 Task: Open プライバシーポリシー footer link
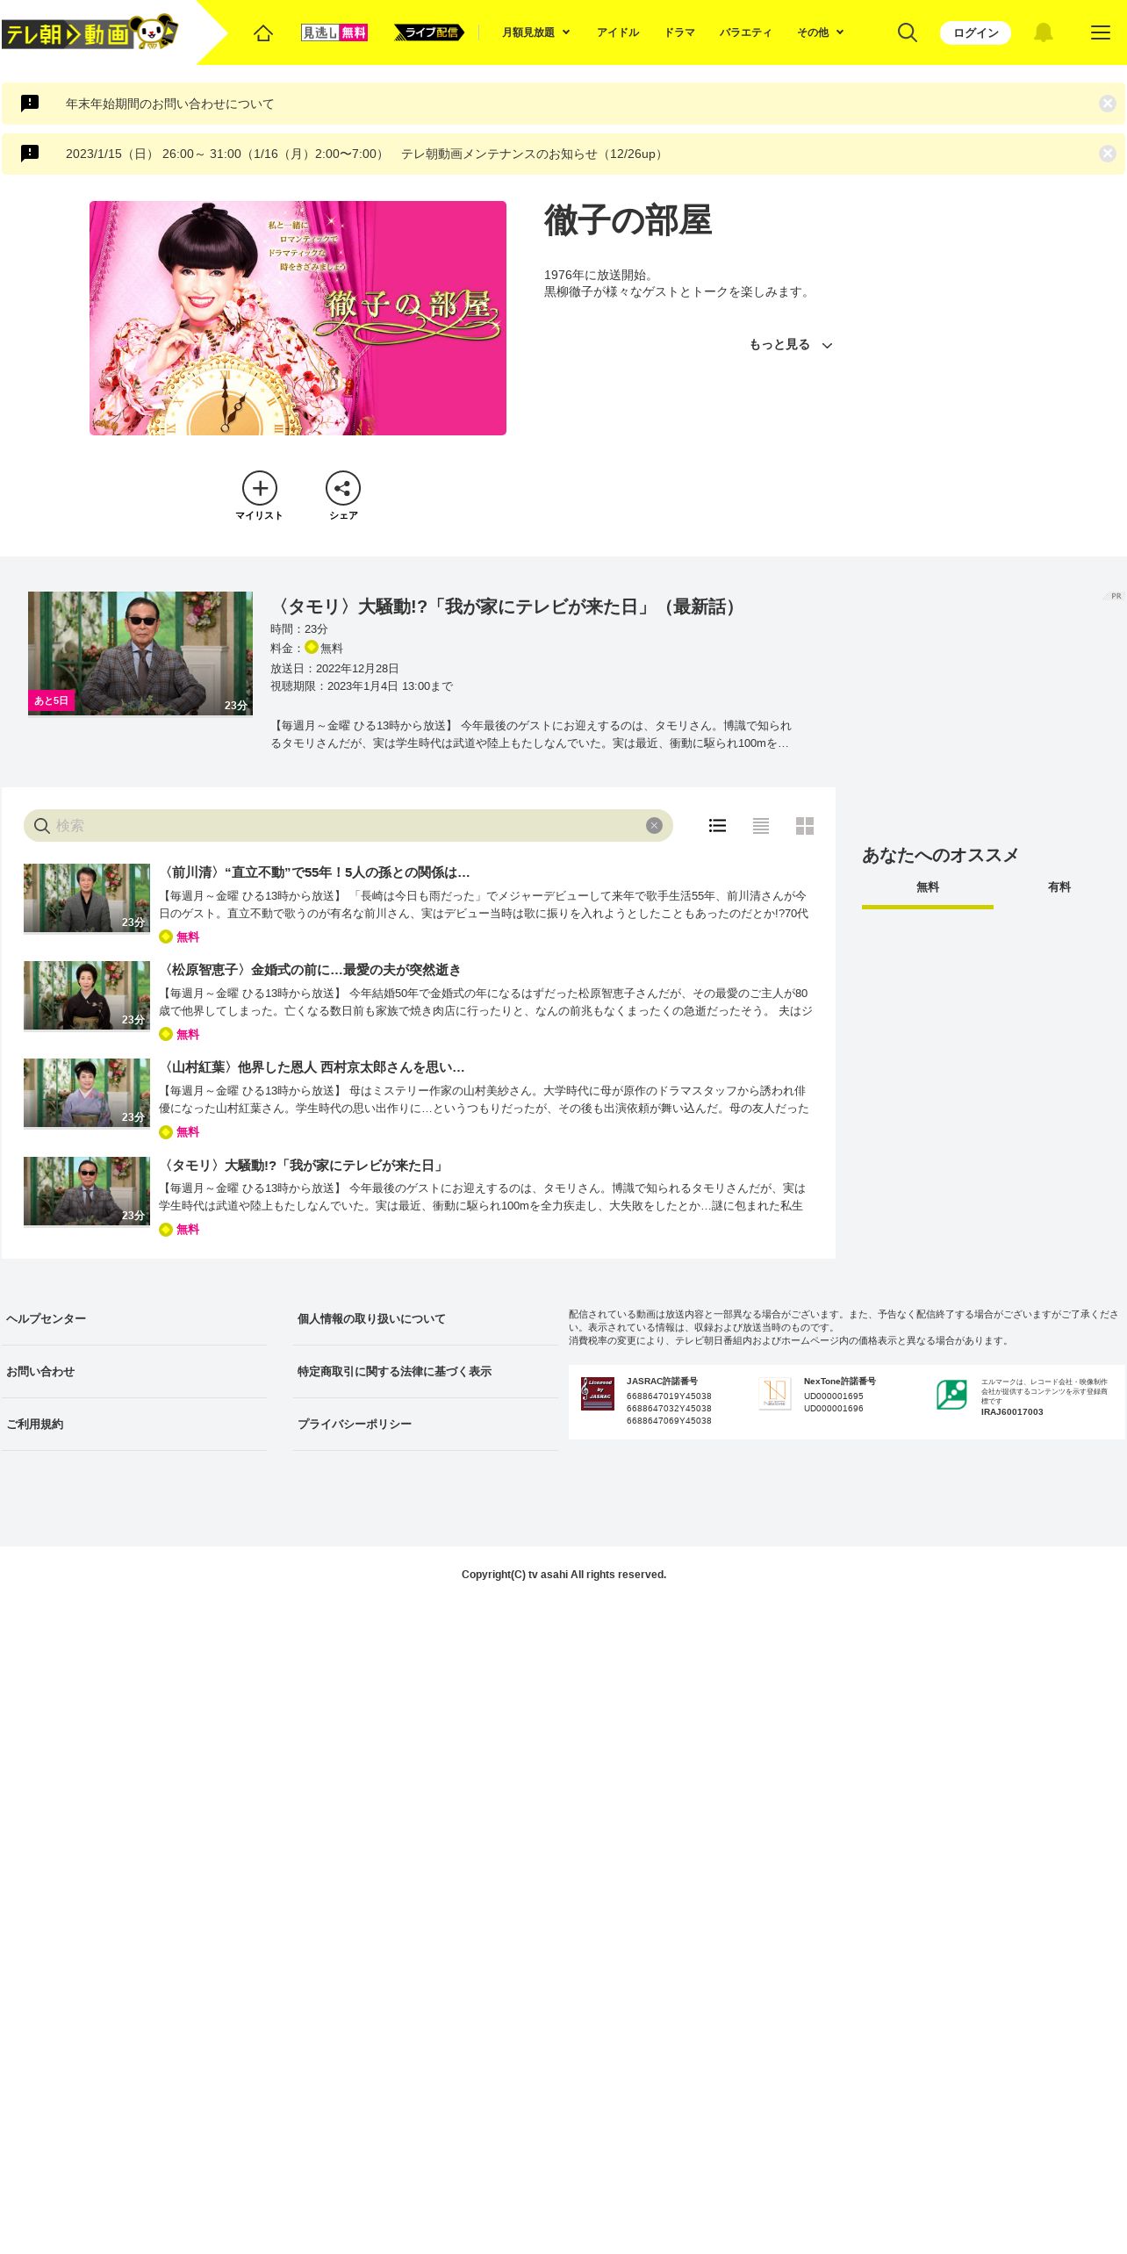tap(355, 1425)
